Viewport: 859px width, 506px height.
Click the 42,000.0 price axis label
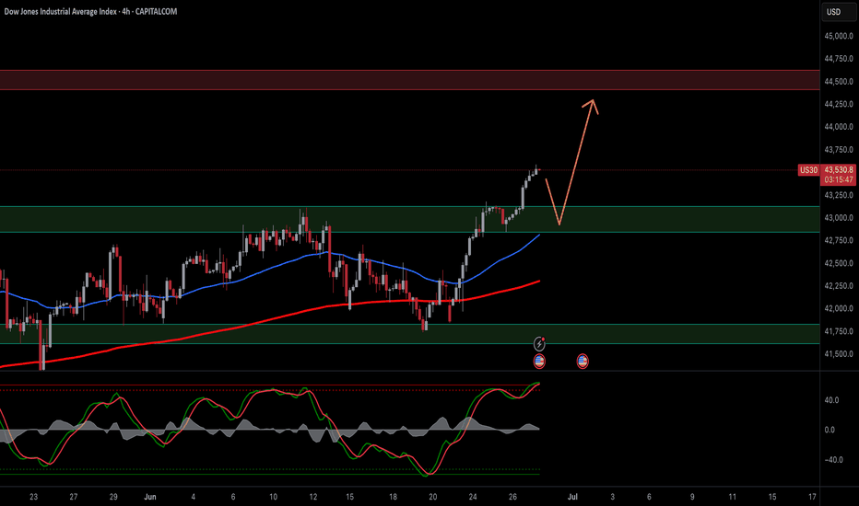coord(839,308)
